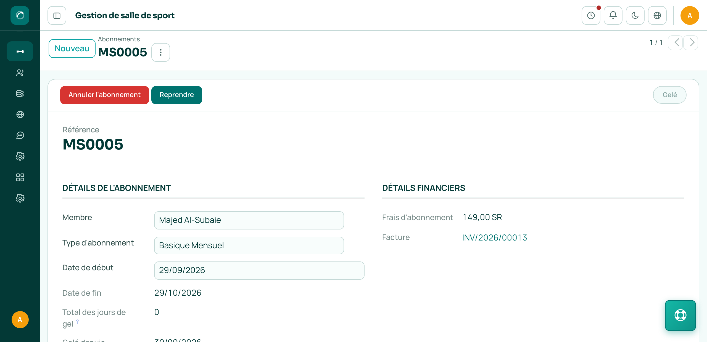Image resolution: width=707 pixels, height=342 pixels.
Task: Open the discuss chat bubble icon in the sidebar
Action: (20, 135)
